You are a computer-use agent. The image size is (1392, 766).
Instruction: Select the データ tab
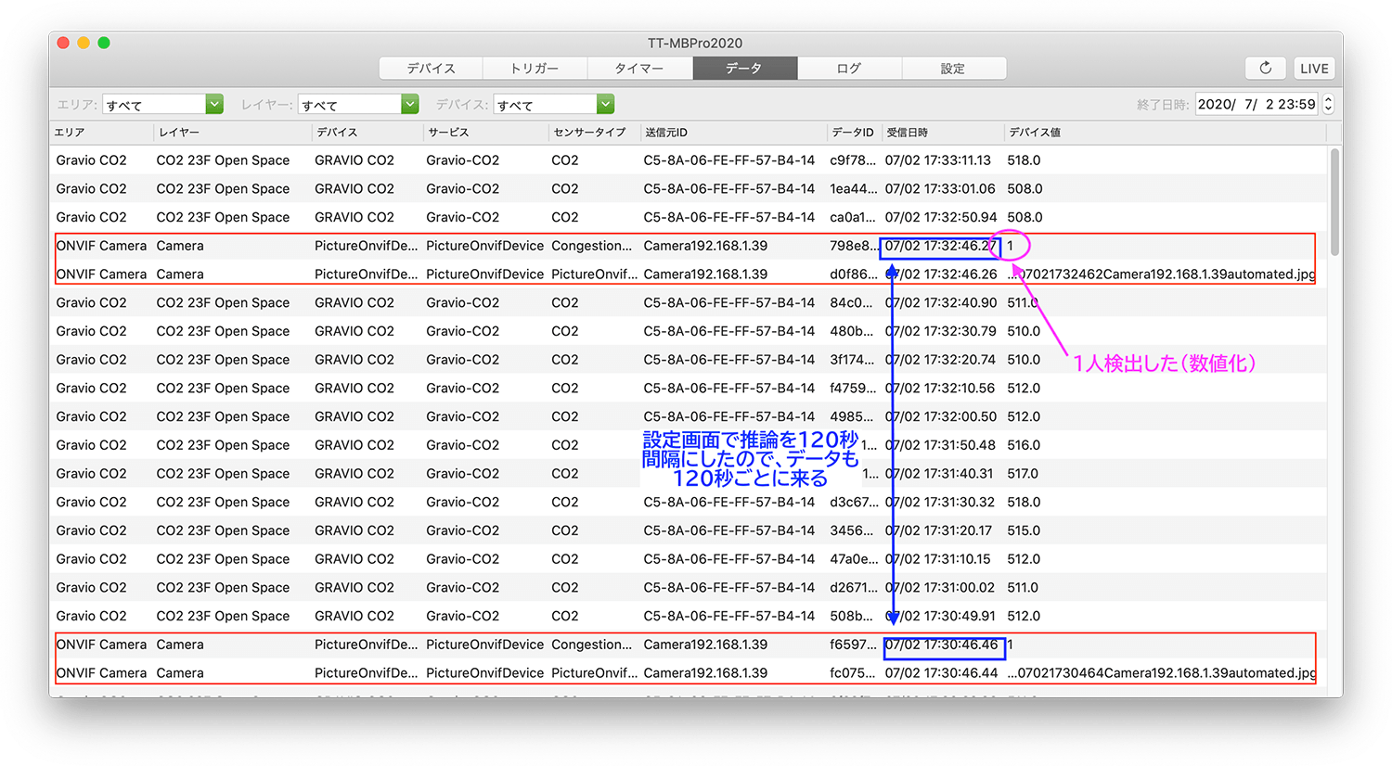point(744,68)
